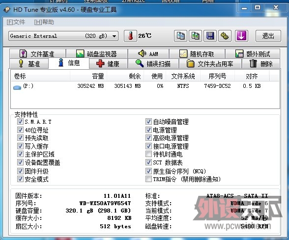Viewport: 289px width, 240px height.
Task: Toggle the S.M.A.R.T checkbox
Action: tap(20, 122)
